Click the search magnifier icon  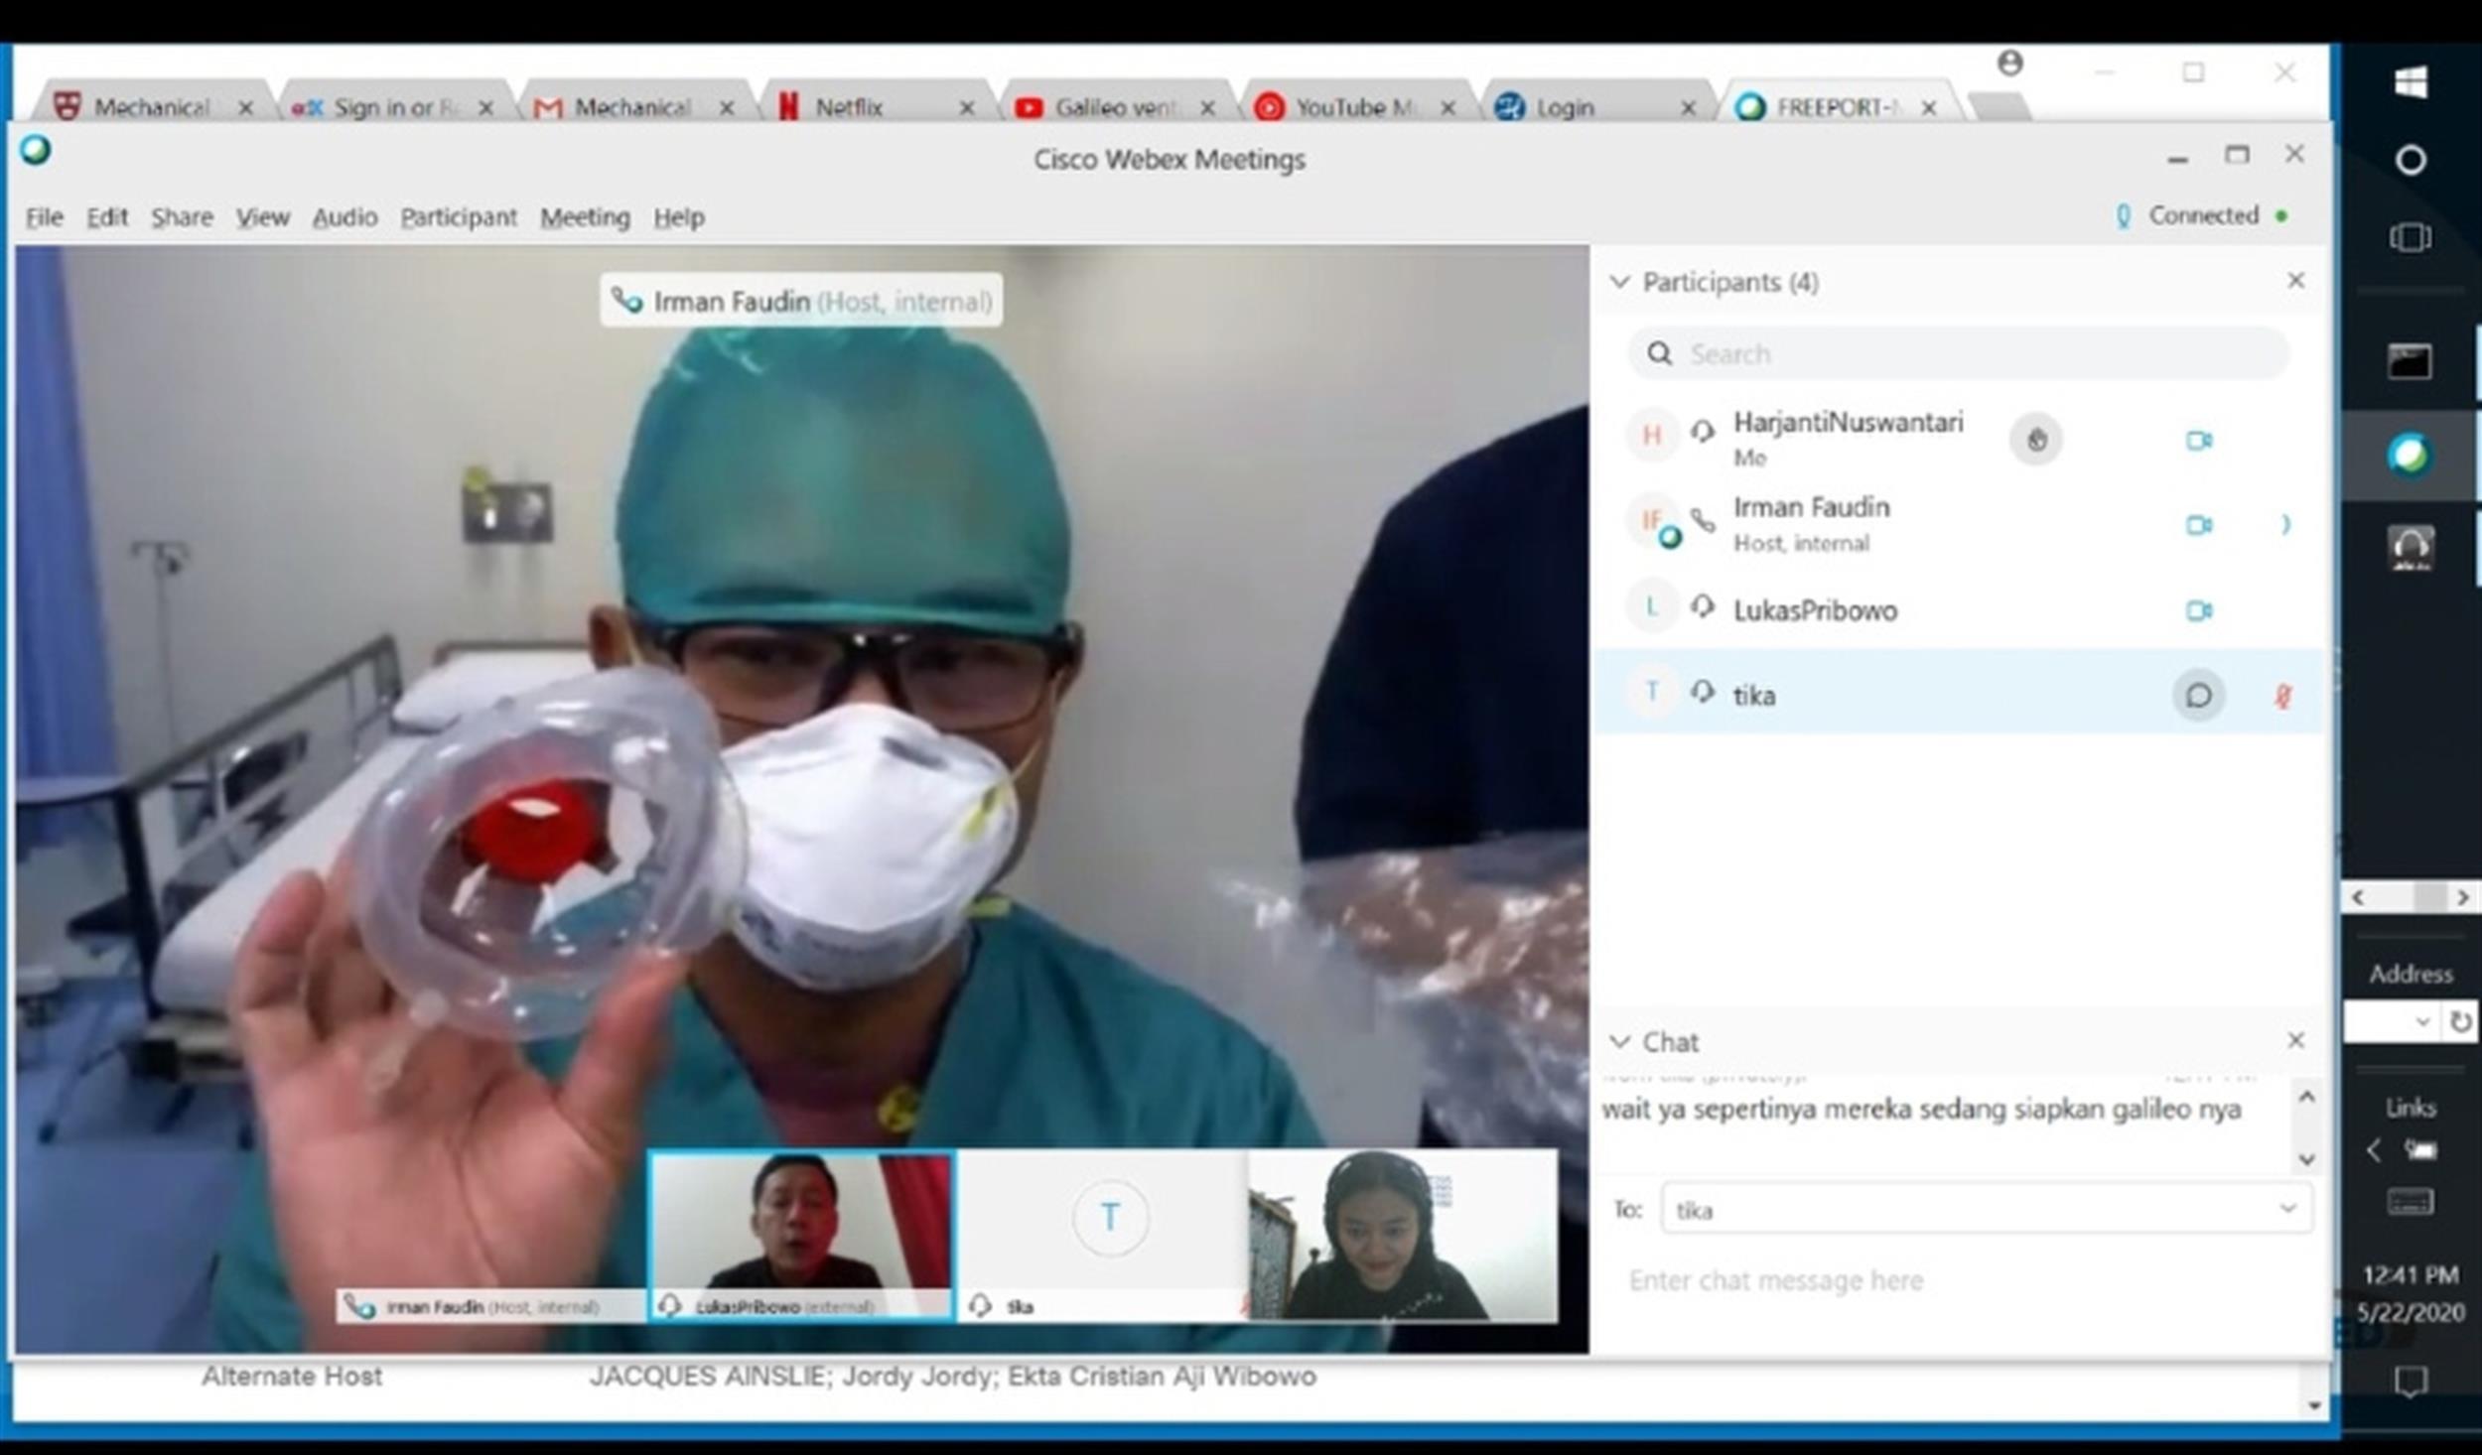[1659, 353]
